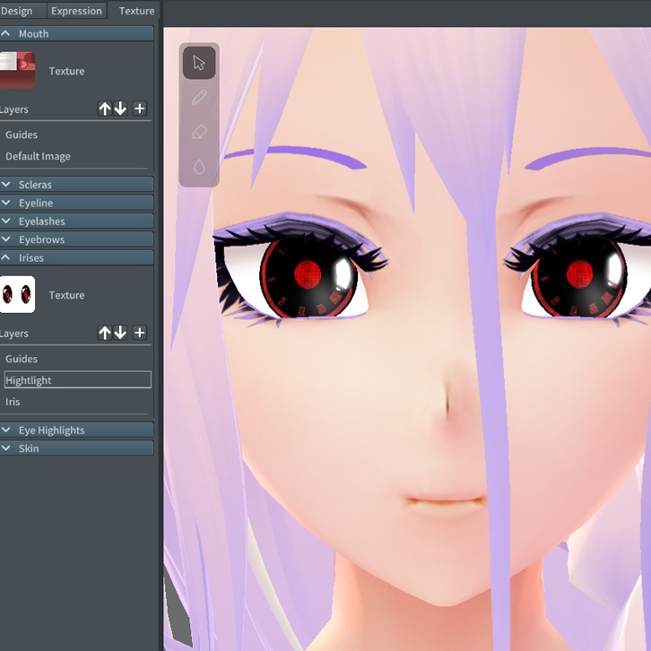Click the Hightlight layer name field
651x651 pixels.
pos(78,380)
